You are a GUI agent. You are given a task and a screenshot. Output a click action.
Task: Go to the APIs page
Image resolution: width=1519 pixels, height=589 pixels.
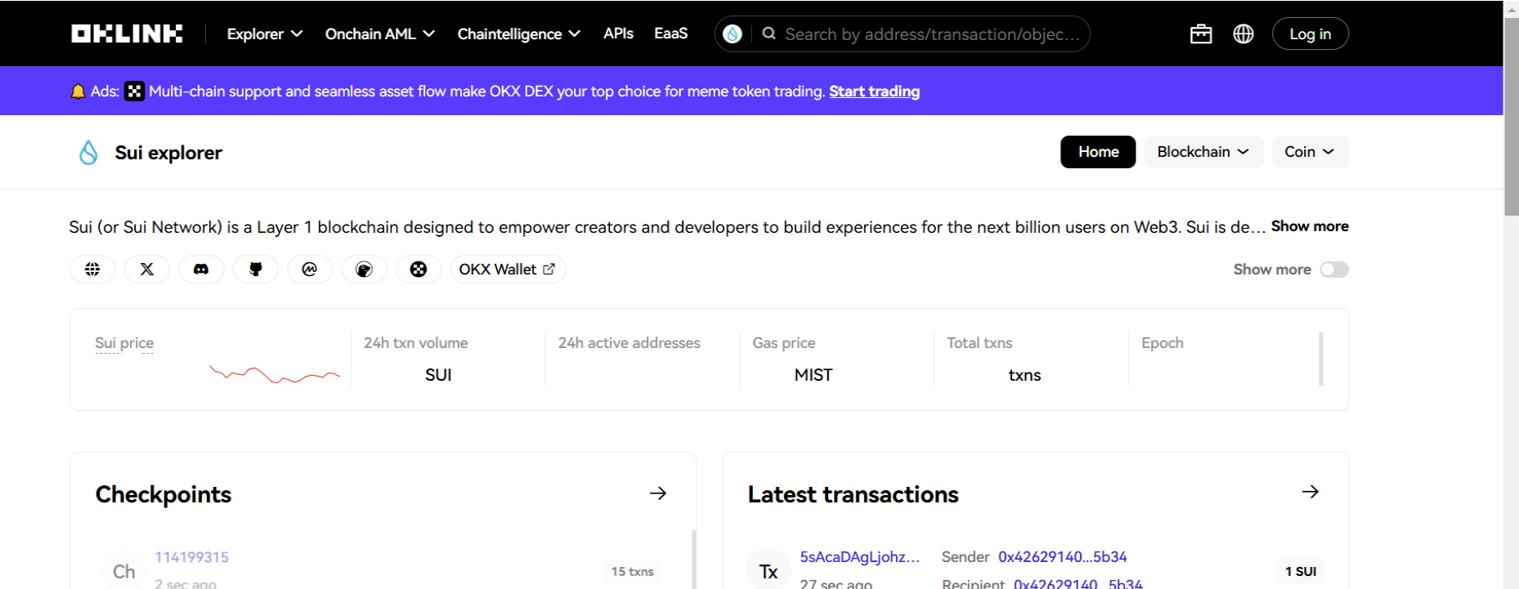[618, 33]
